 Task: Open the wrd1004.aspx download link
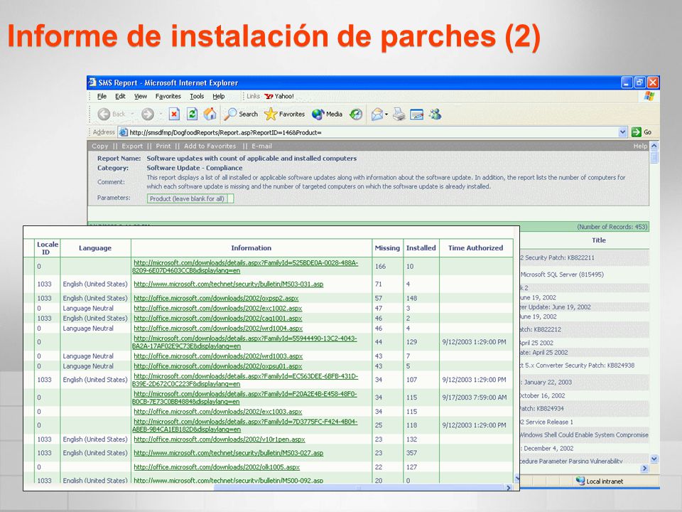tap(218, 329)
